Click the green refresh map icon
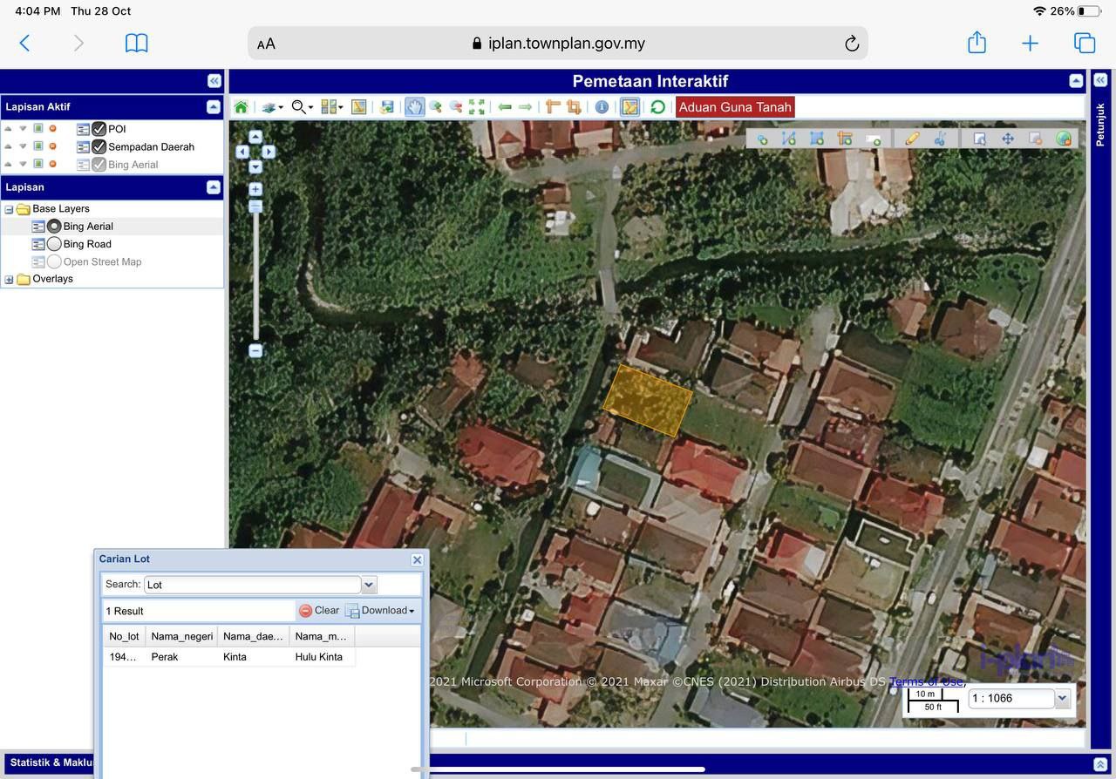 coord(657,107)
